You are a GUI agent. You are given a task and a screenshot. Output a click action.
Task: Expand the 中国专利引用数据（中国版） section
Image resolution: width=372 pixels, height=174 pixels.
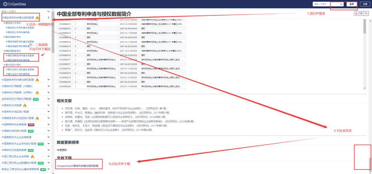pos(49,86)
